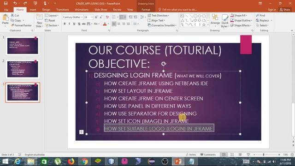Insert a New Slide
The width and height of the screenshot is (295, 166).
click(39, 20)
